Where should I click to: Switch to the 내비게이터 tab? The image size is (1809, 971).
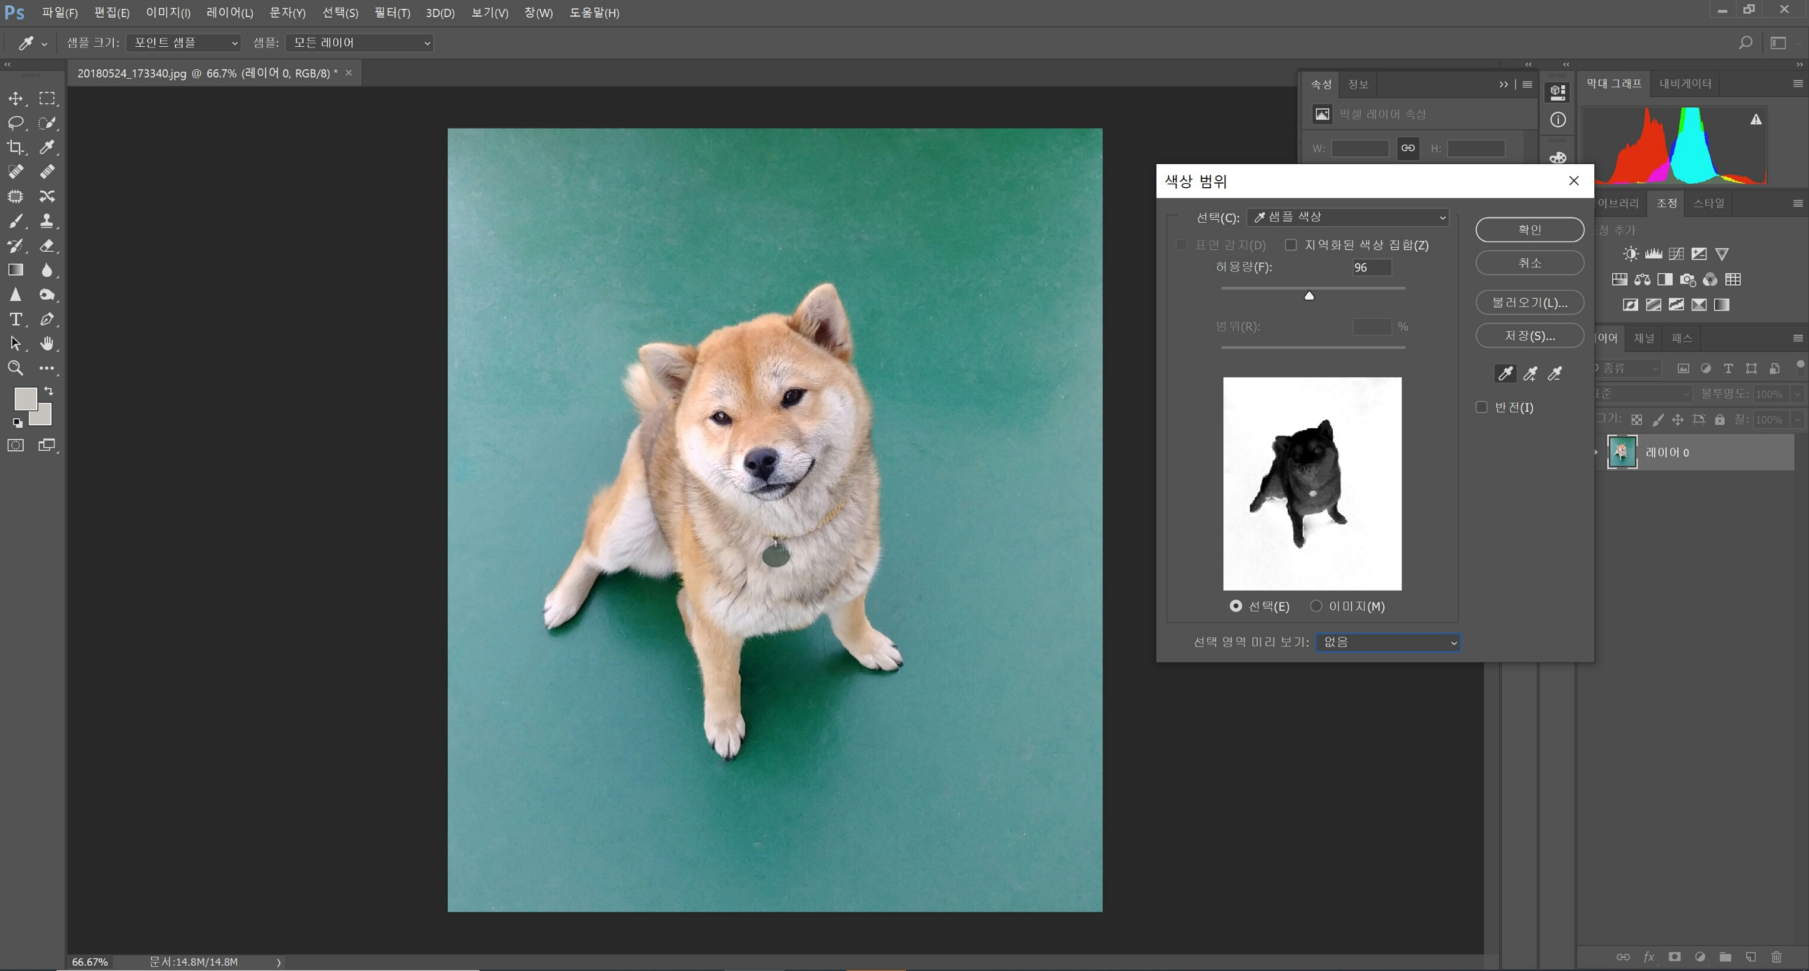[1684, 84]
